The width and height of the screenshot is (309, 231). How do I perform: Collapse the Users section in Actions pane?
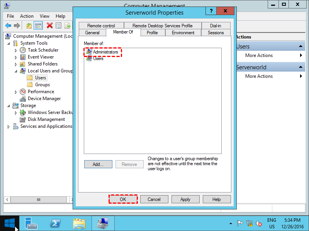point(301,46)
